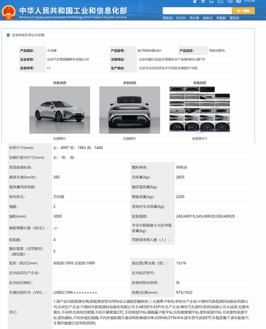Click the mobile phone icon
Screen dimensions: 266x329
[x=211, y=2]
